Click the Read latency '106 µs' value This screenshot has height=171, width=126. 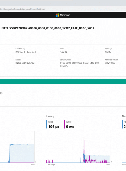[x=54, y=127]
